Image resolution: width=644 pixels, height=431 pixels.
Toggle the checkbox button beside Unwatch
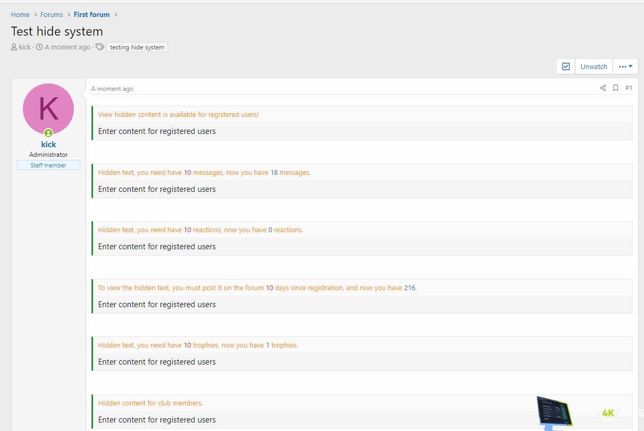click(566, 66)
